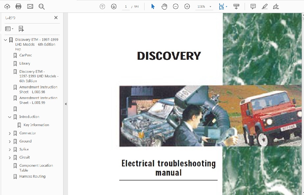Select the root Discovery ETM bookmark title
The width and height of the screenshot is (304, 195).
click(x=37, y=44)
